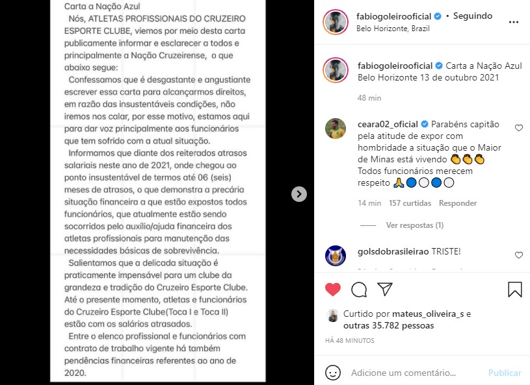The width and height of the screenshot is (530, 385).
Task: Open golsdobrasileirao profile avatar
Action: pos(336,256)
